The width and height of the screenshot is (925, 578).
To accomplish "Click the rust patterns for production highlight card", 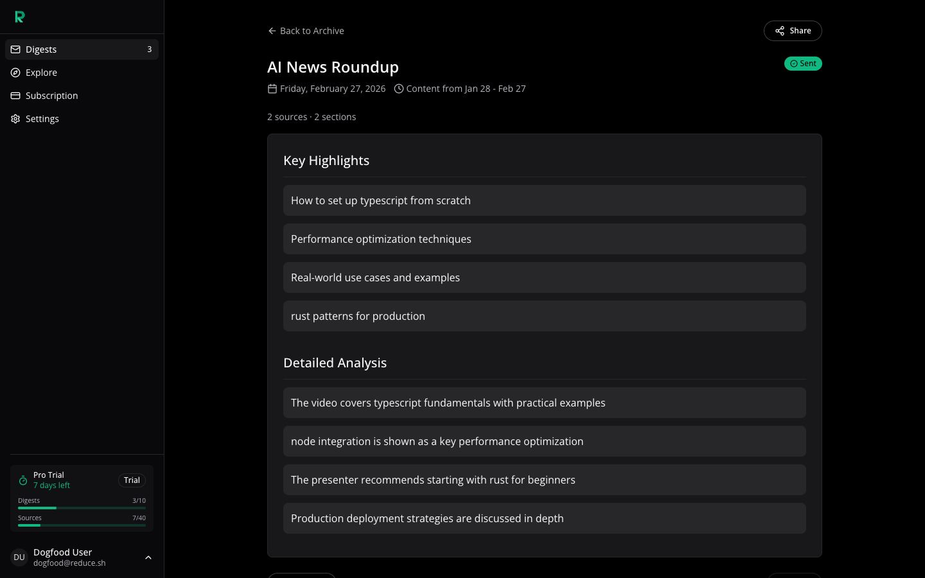I will click(545, 316).
